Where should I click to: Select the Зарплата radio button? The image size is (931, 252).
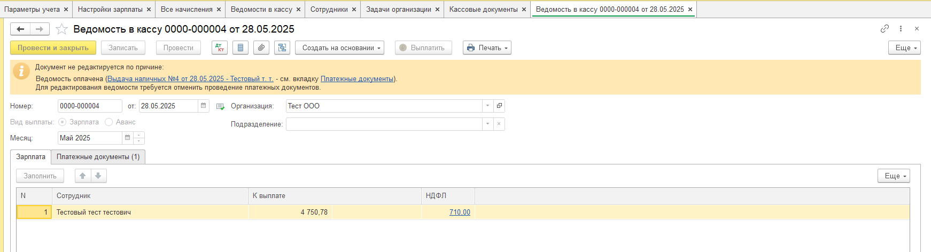coord(63,122)
